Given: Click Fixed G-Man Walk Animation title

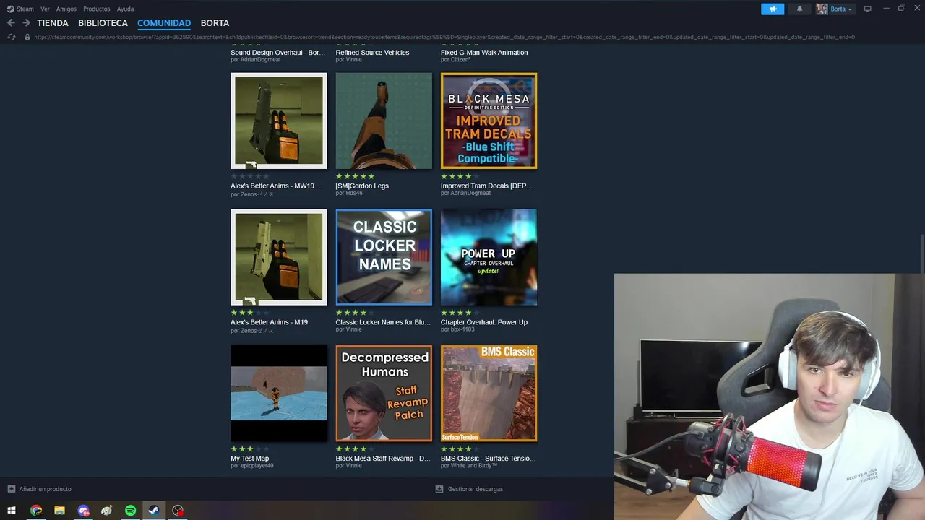Looking at the screenshot, I should (484, 53).
